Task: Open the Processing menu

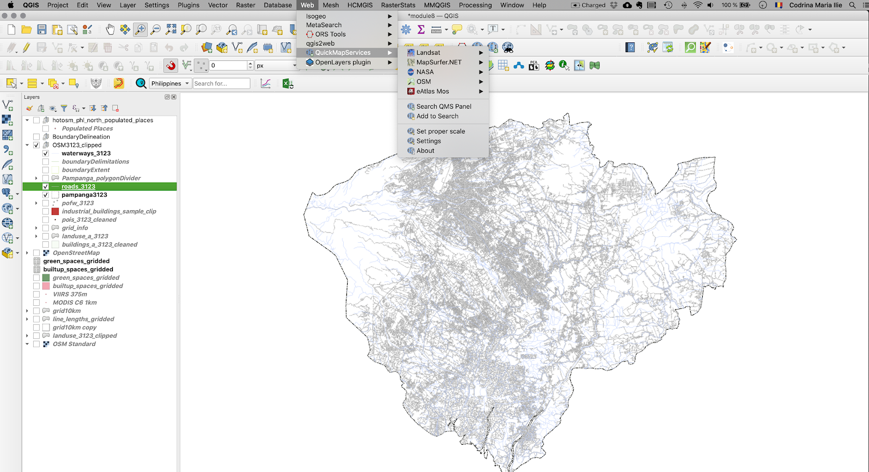Action: click(475, 5)
